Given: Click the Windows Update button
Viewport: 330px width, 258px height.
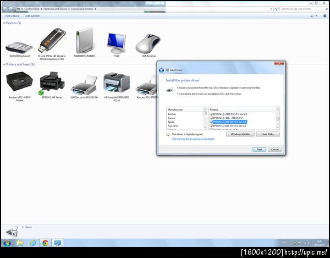Looking at the screenshot, I should click(240, 134).
